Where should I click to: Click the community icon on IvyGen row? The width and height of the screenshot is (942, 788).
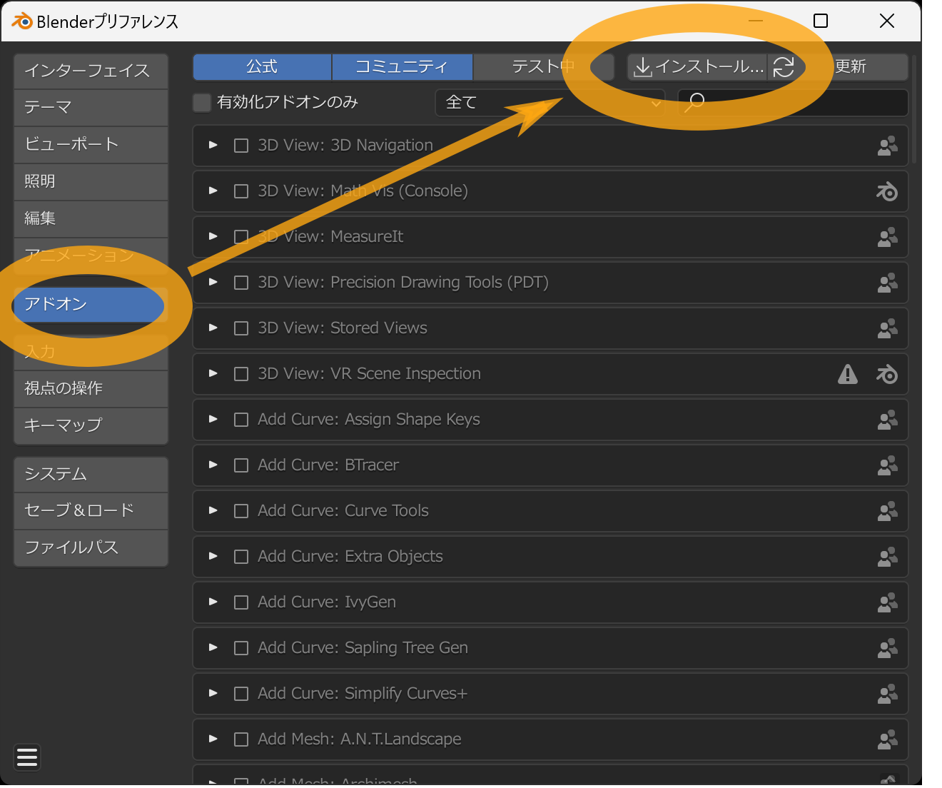click(x=887, y=602)
